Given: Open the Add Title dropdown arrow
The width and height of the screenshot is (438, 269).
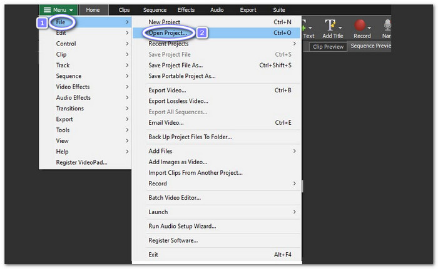Looking at the screenshot, I should [340, 28].
